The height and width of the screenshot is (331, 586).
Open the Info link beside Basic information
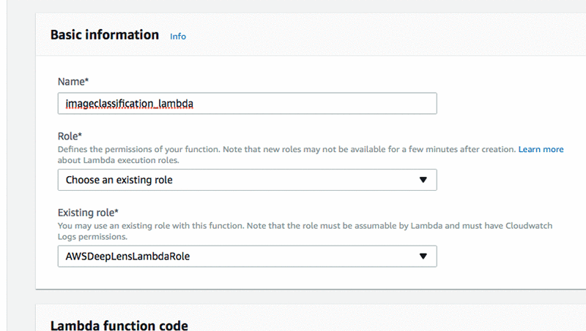tap(178, 36)
